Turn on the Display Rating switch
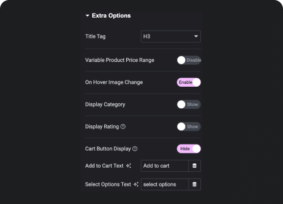 [189, 126]
